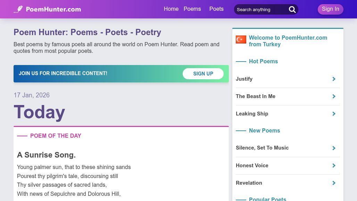The height and width of the screenshot is (201, 357).
Task: Open the Home menu item
Action: click(171, 9)
